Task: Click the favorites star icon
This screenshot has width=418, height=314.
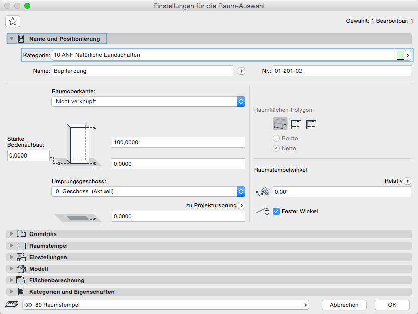Action: pyautogui.click(x=13, y=21)
